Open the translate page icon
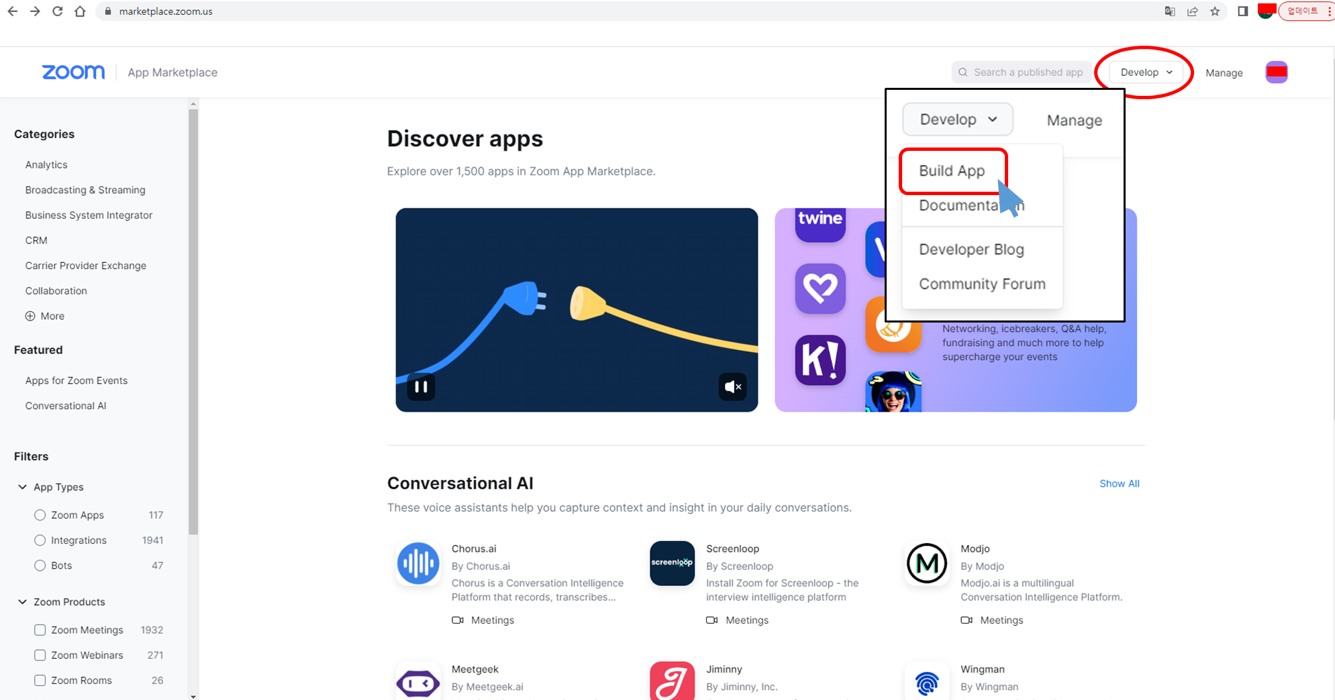1335x700 pixels. (1170, 11)
